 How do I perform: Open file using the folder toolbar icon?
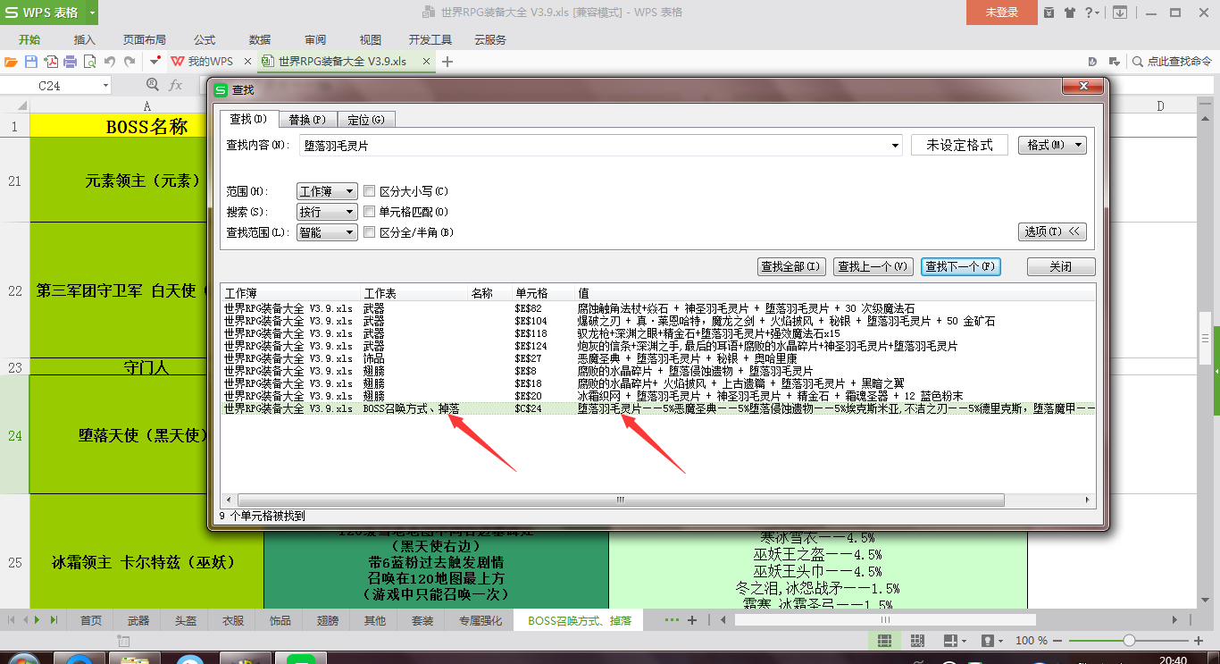click(x=12, y=62)
